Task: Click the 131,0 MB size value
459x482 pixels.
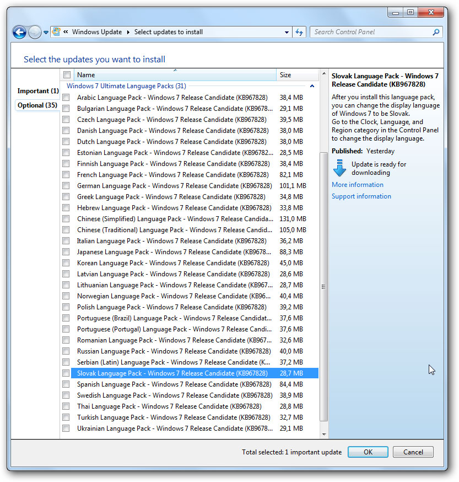Action: pos(293,219)
